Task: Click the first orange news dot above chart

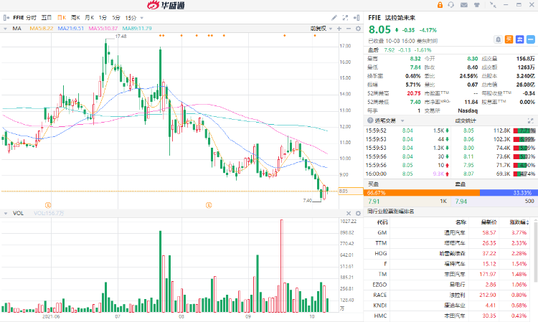Action: coord(160,35)
